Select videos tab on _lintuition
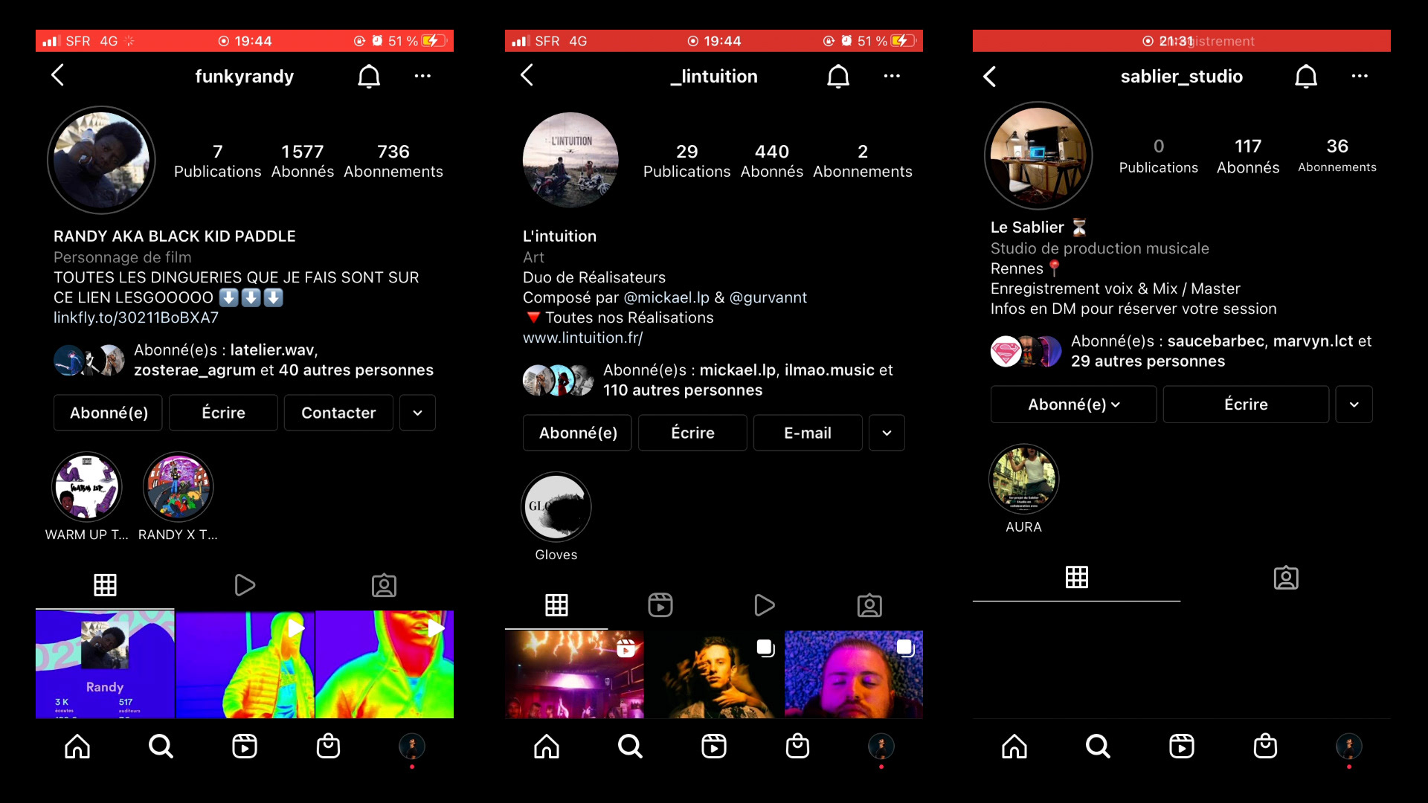The width and height of the screenshot is (1428, 803). pyautogui.click(x=765, y=605)
